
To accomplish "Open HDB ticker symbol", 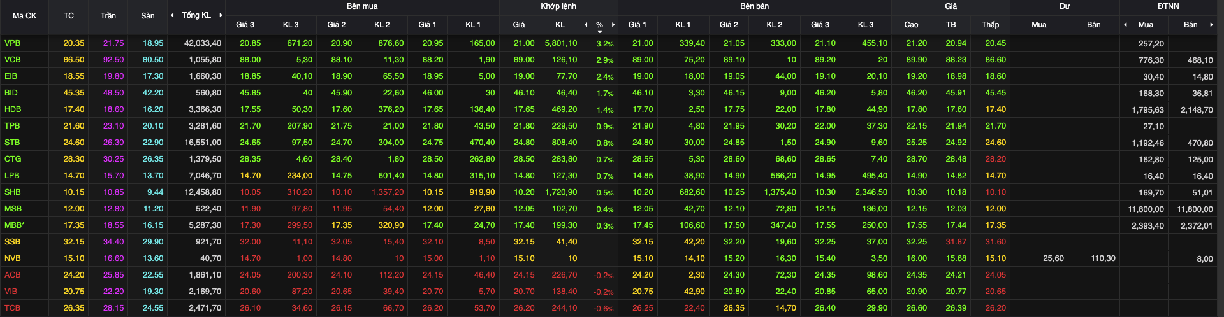I will click(x=13, y=109).
